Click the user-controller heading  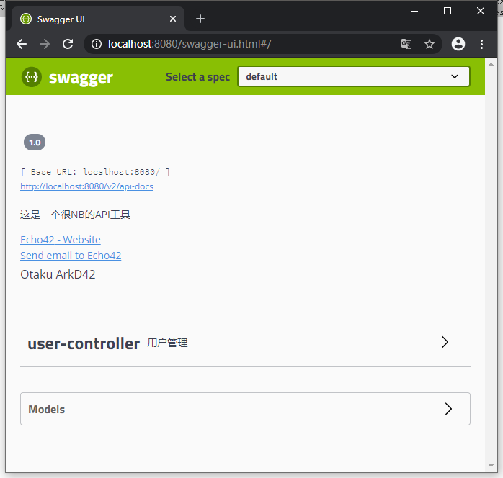(x=84, y=344)
